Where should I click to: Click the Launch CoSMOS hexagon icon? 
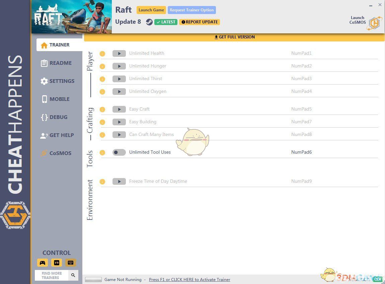point(374,23)
